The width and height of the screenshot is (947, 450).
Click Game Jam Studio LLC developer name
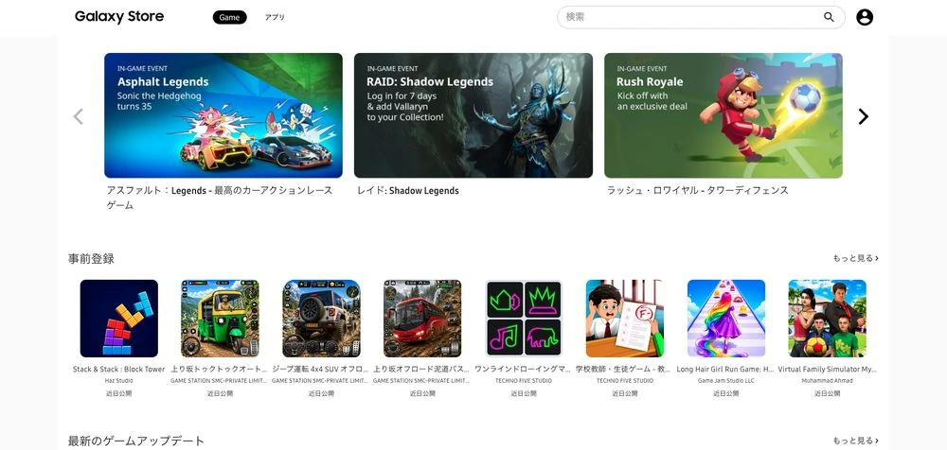pos(726,381)
